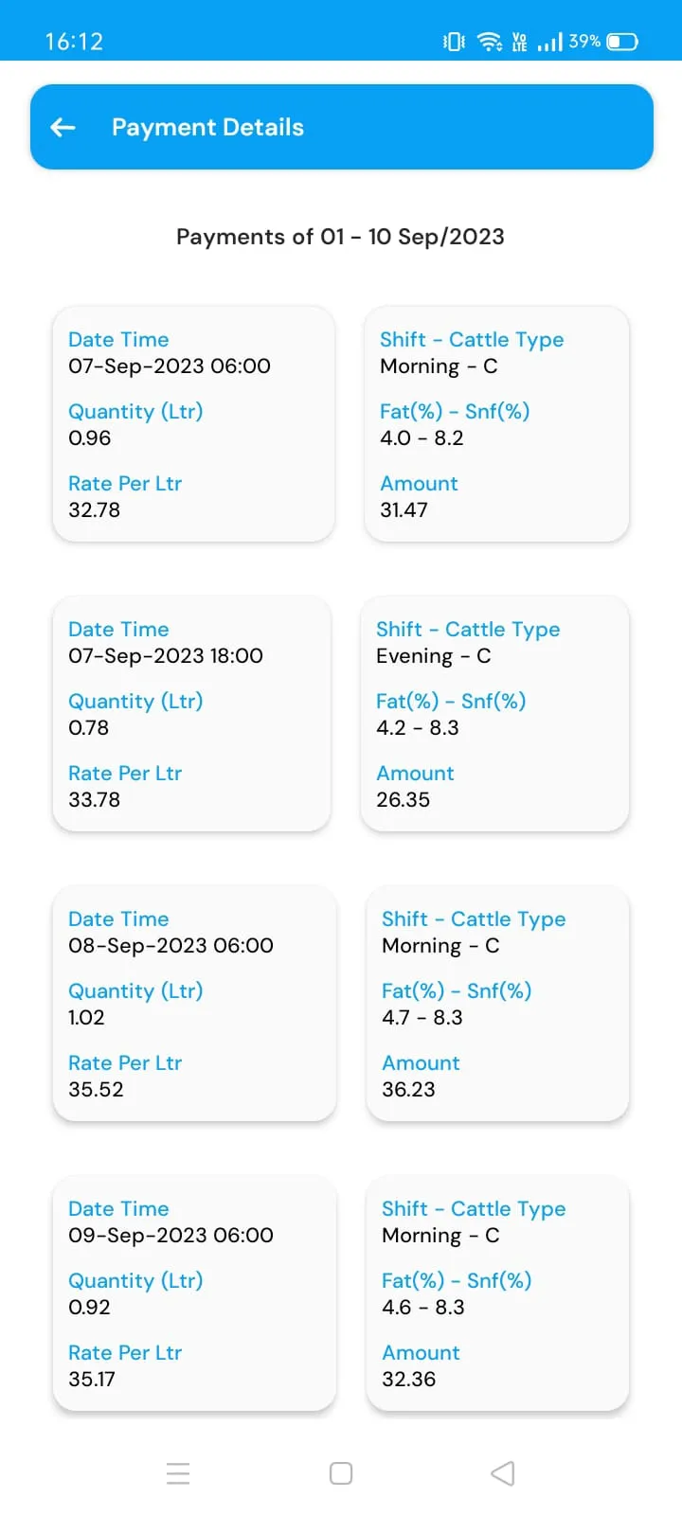Viewport: 682px width, 1515px height.
Task: Tap the vibrate mode icon in status bar
Action: [x=454, y=42]
